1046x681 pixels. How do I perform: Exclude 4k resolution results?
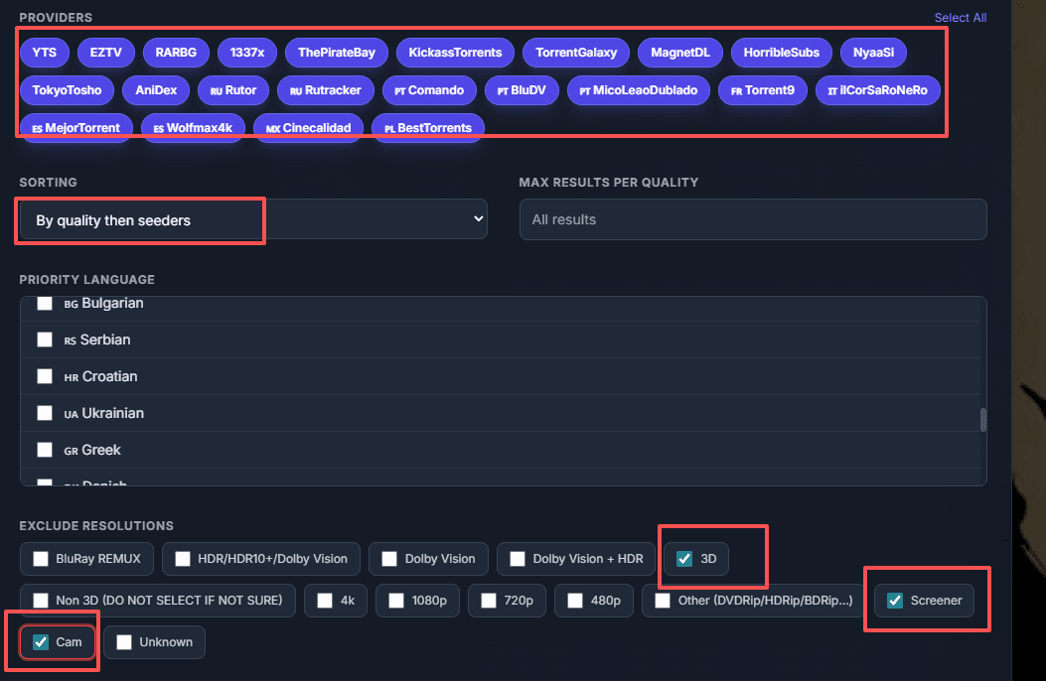click(x=325, y=601)
